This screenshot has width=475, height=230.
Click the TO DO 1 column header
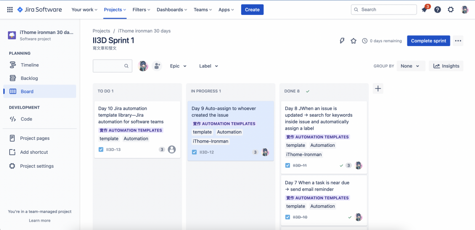[106, 91]
